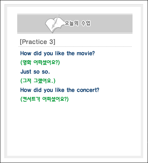Click the Korean word "(컨서트가"
Viewport: 148px width, 163px height.
(30, 99)
